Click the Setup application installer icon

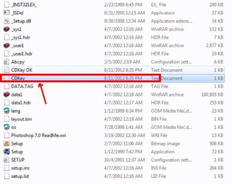coord(7,152)
